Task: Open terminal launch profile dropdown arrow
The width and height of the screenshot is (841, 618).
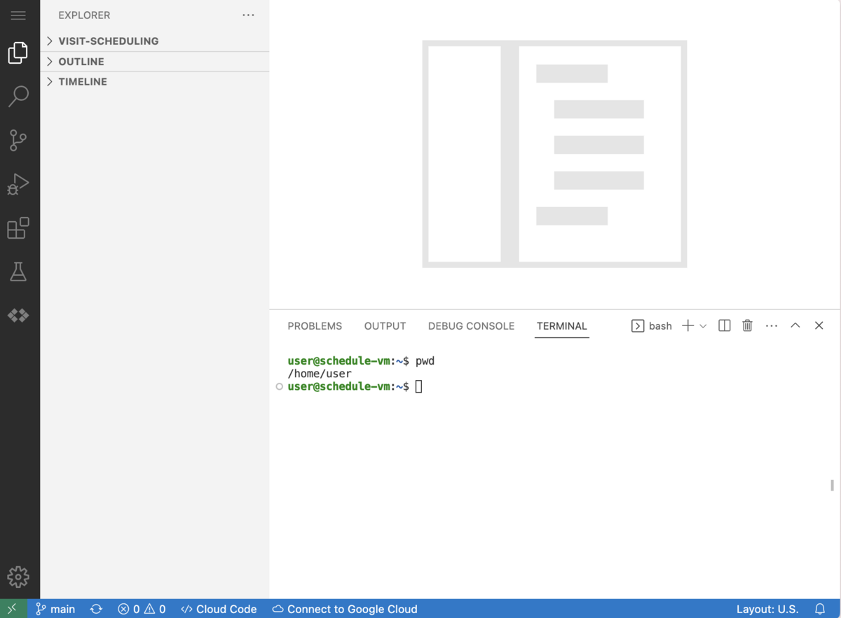Action: [x=704, y=325]
